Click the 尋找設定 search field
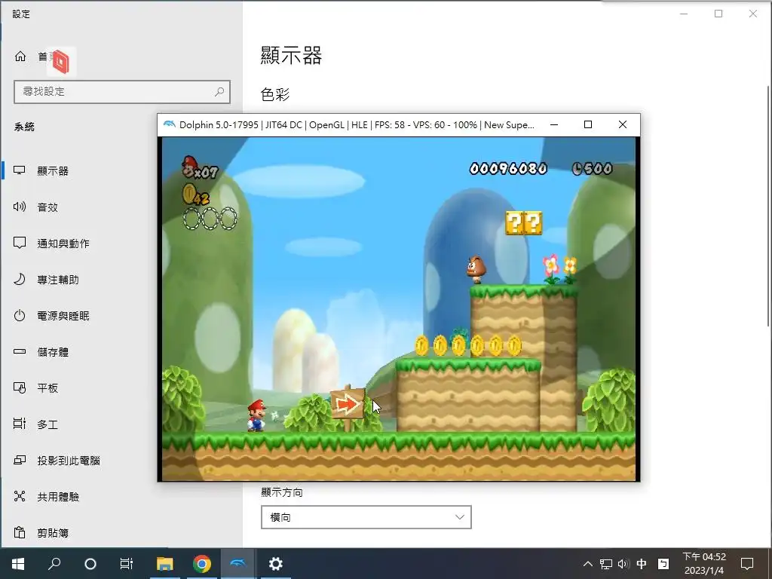 click(122, 91)
